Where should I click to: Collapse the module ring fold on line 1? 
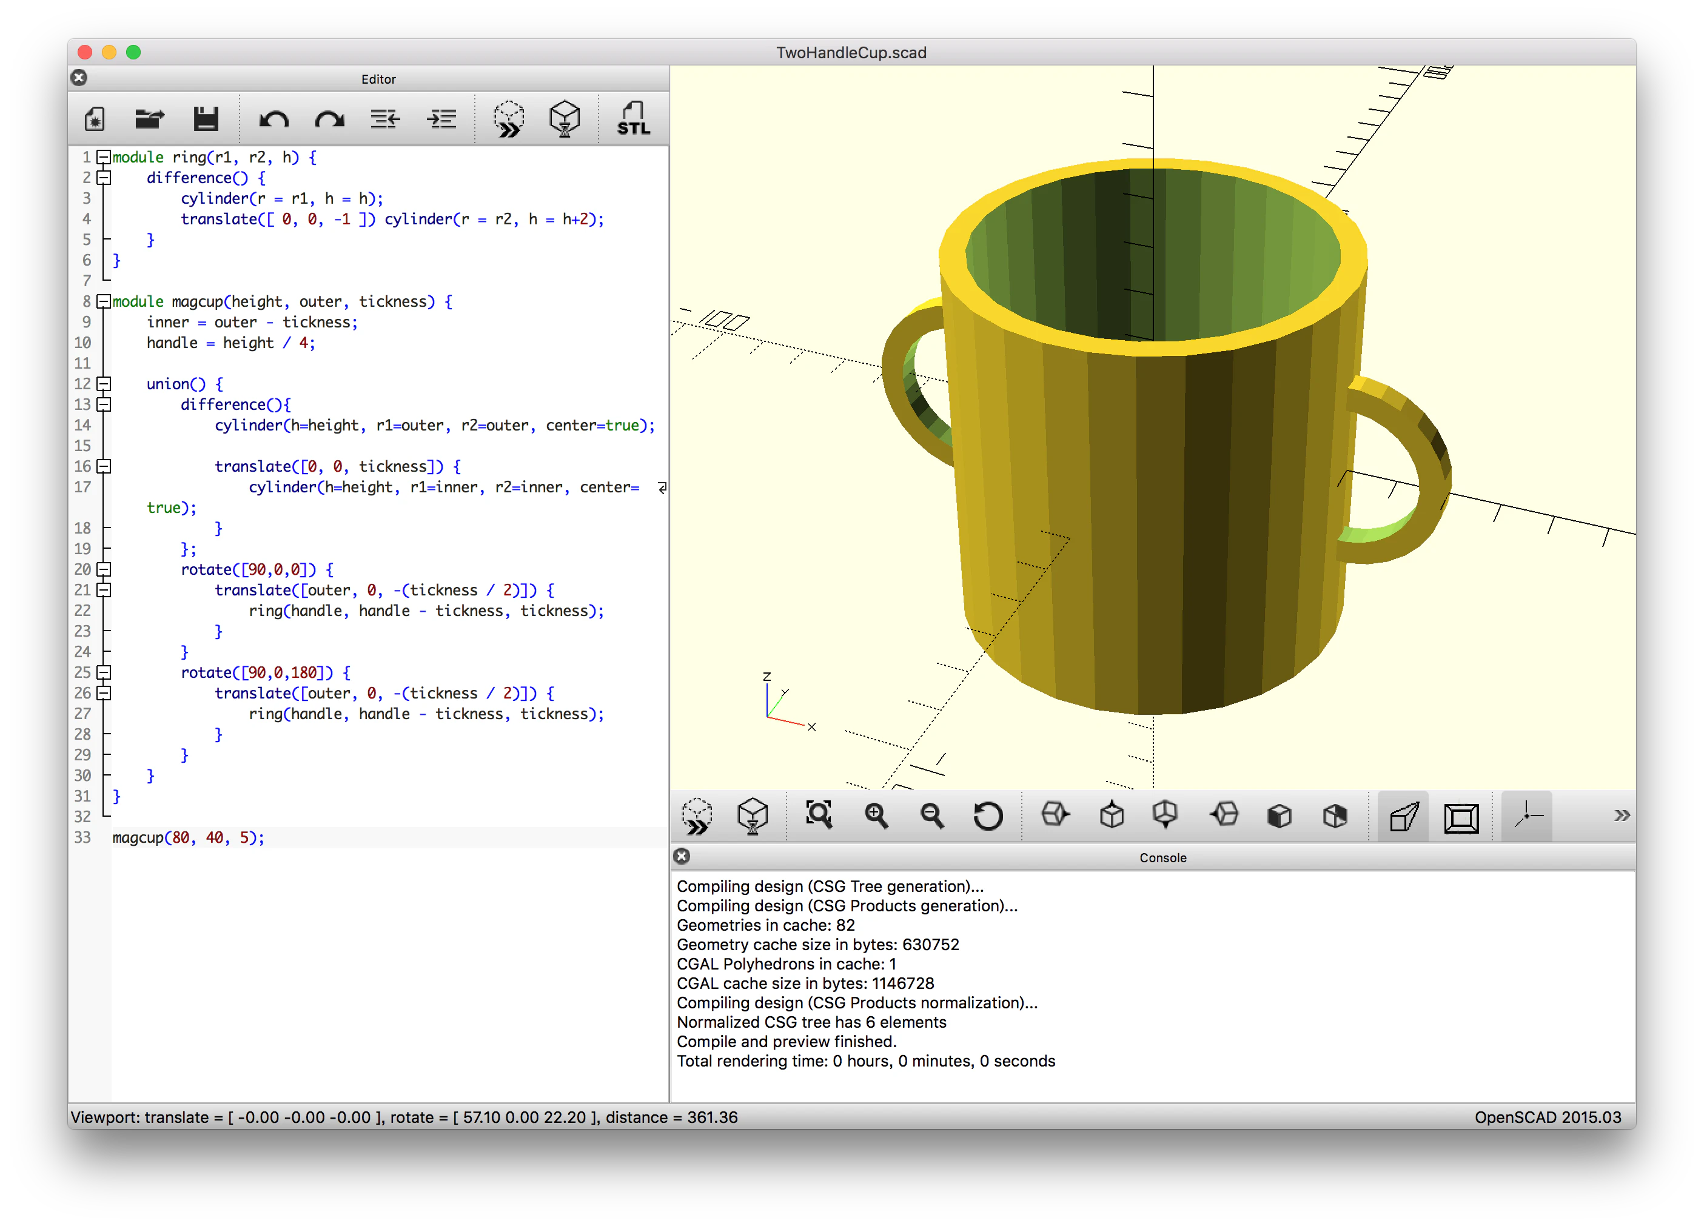click(x=104, y=157)
